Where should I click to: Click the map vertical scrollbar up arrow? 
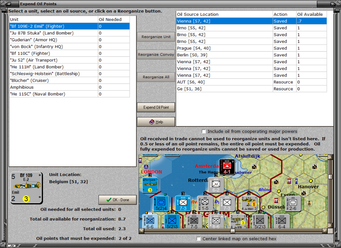(x=330, y=157)
